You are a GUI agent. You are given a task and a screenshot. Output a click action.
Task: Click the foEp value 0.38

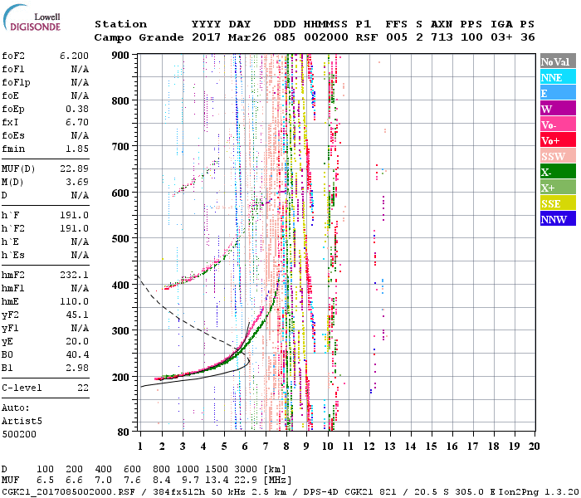(x=77, y=109)
